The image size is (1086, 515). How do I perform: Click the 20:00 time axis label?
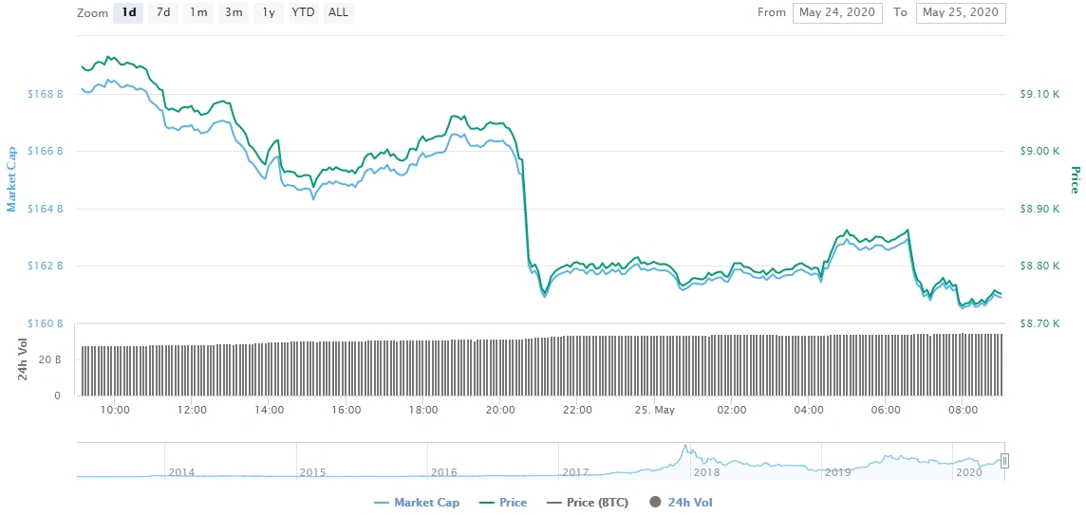coord(500,409)
